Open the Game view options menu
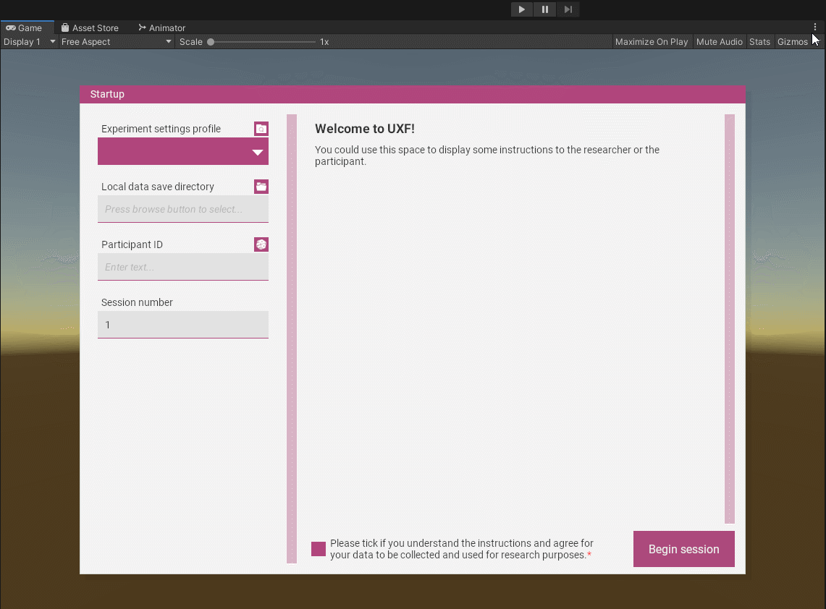826x609 pixels. 814,27
